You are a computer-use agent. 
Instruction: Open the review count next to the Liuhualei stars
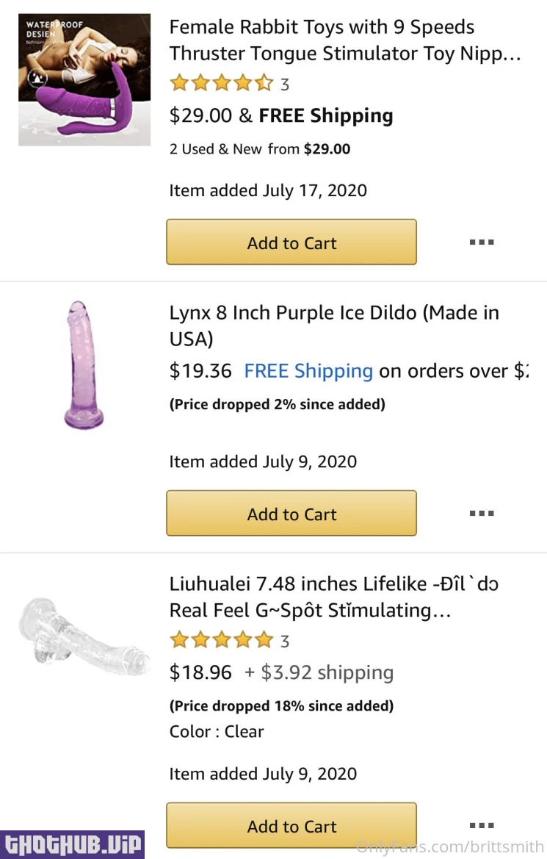pyautogui.click(x=285, y=641)
